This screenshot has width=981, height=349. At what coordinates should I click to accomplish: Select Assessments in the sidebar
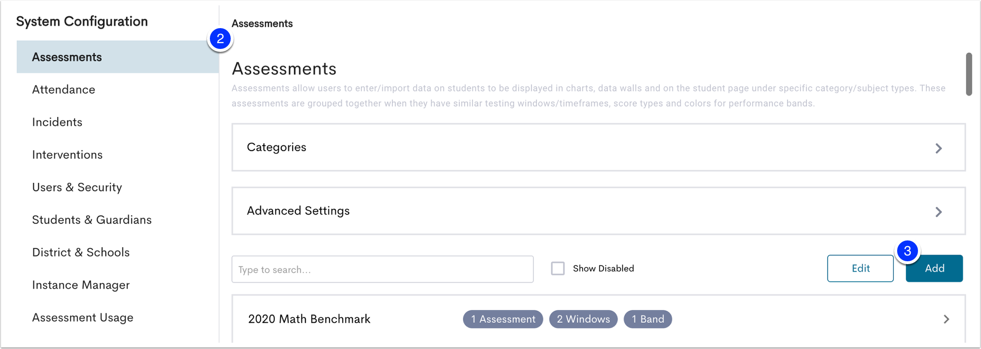pos(118,57)
